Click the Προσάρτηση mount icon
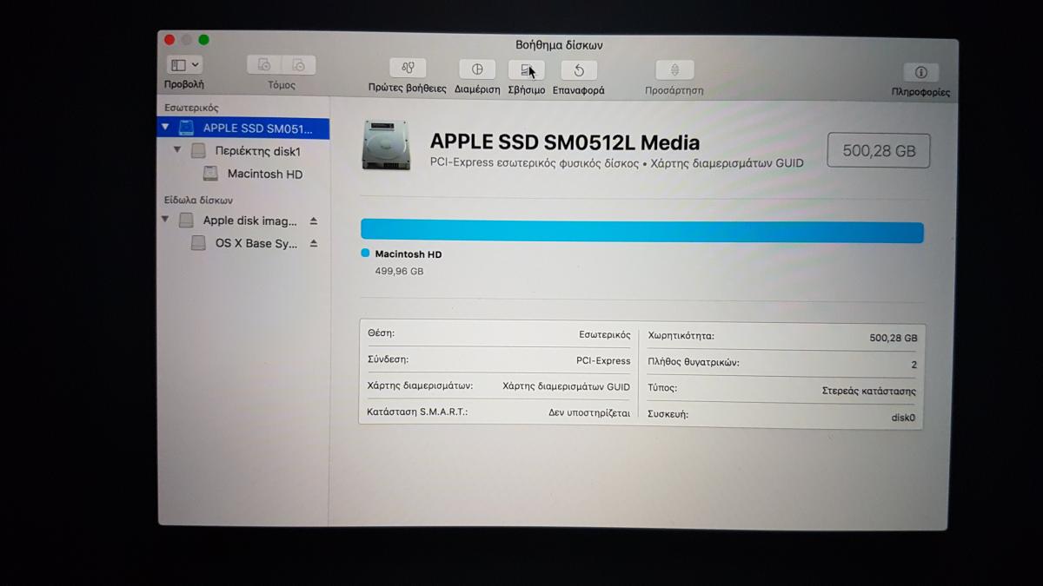1043x586 pixels. click(x=674, y=69)
